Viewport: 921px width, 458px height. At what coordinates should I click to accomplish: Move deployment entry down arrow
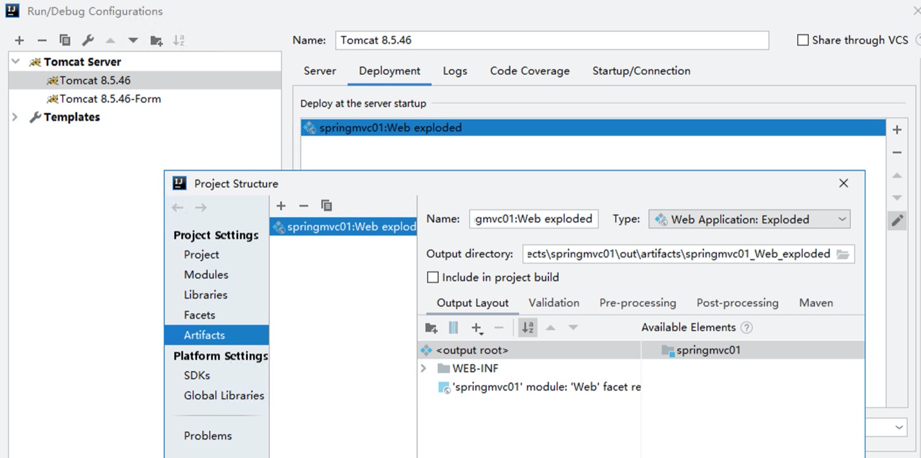click(x=897, y=198)
